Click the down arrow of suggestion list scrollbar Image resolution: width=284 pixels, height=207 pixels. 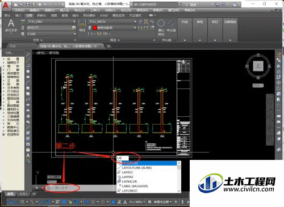pos(179,191)
